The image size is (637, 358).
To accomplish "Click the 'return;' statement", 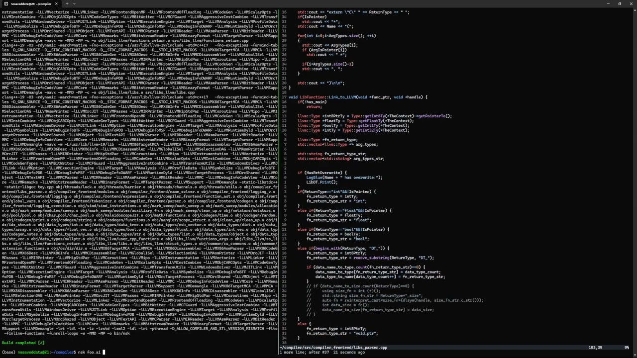I will coord(314,106).
